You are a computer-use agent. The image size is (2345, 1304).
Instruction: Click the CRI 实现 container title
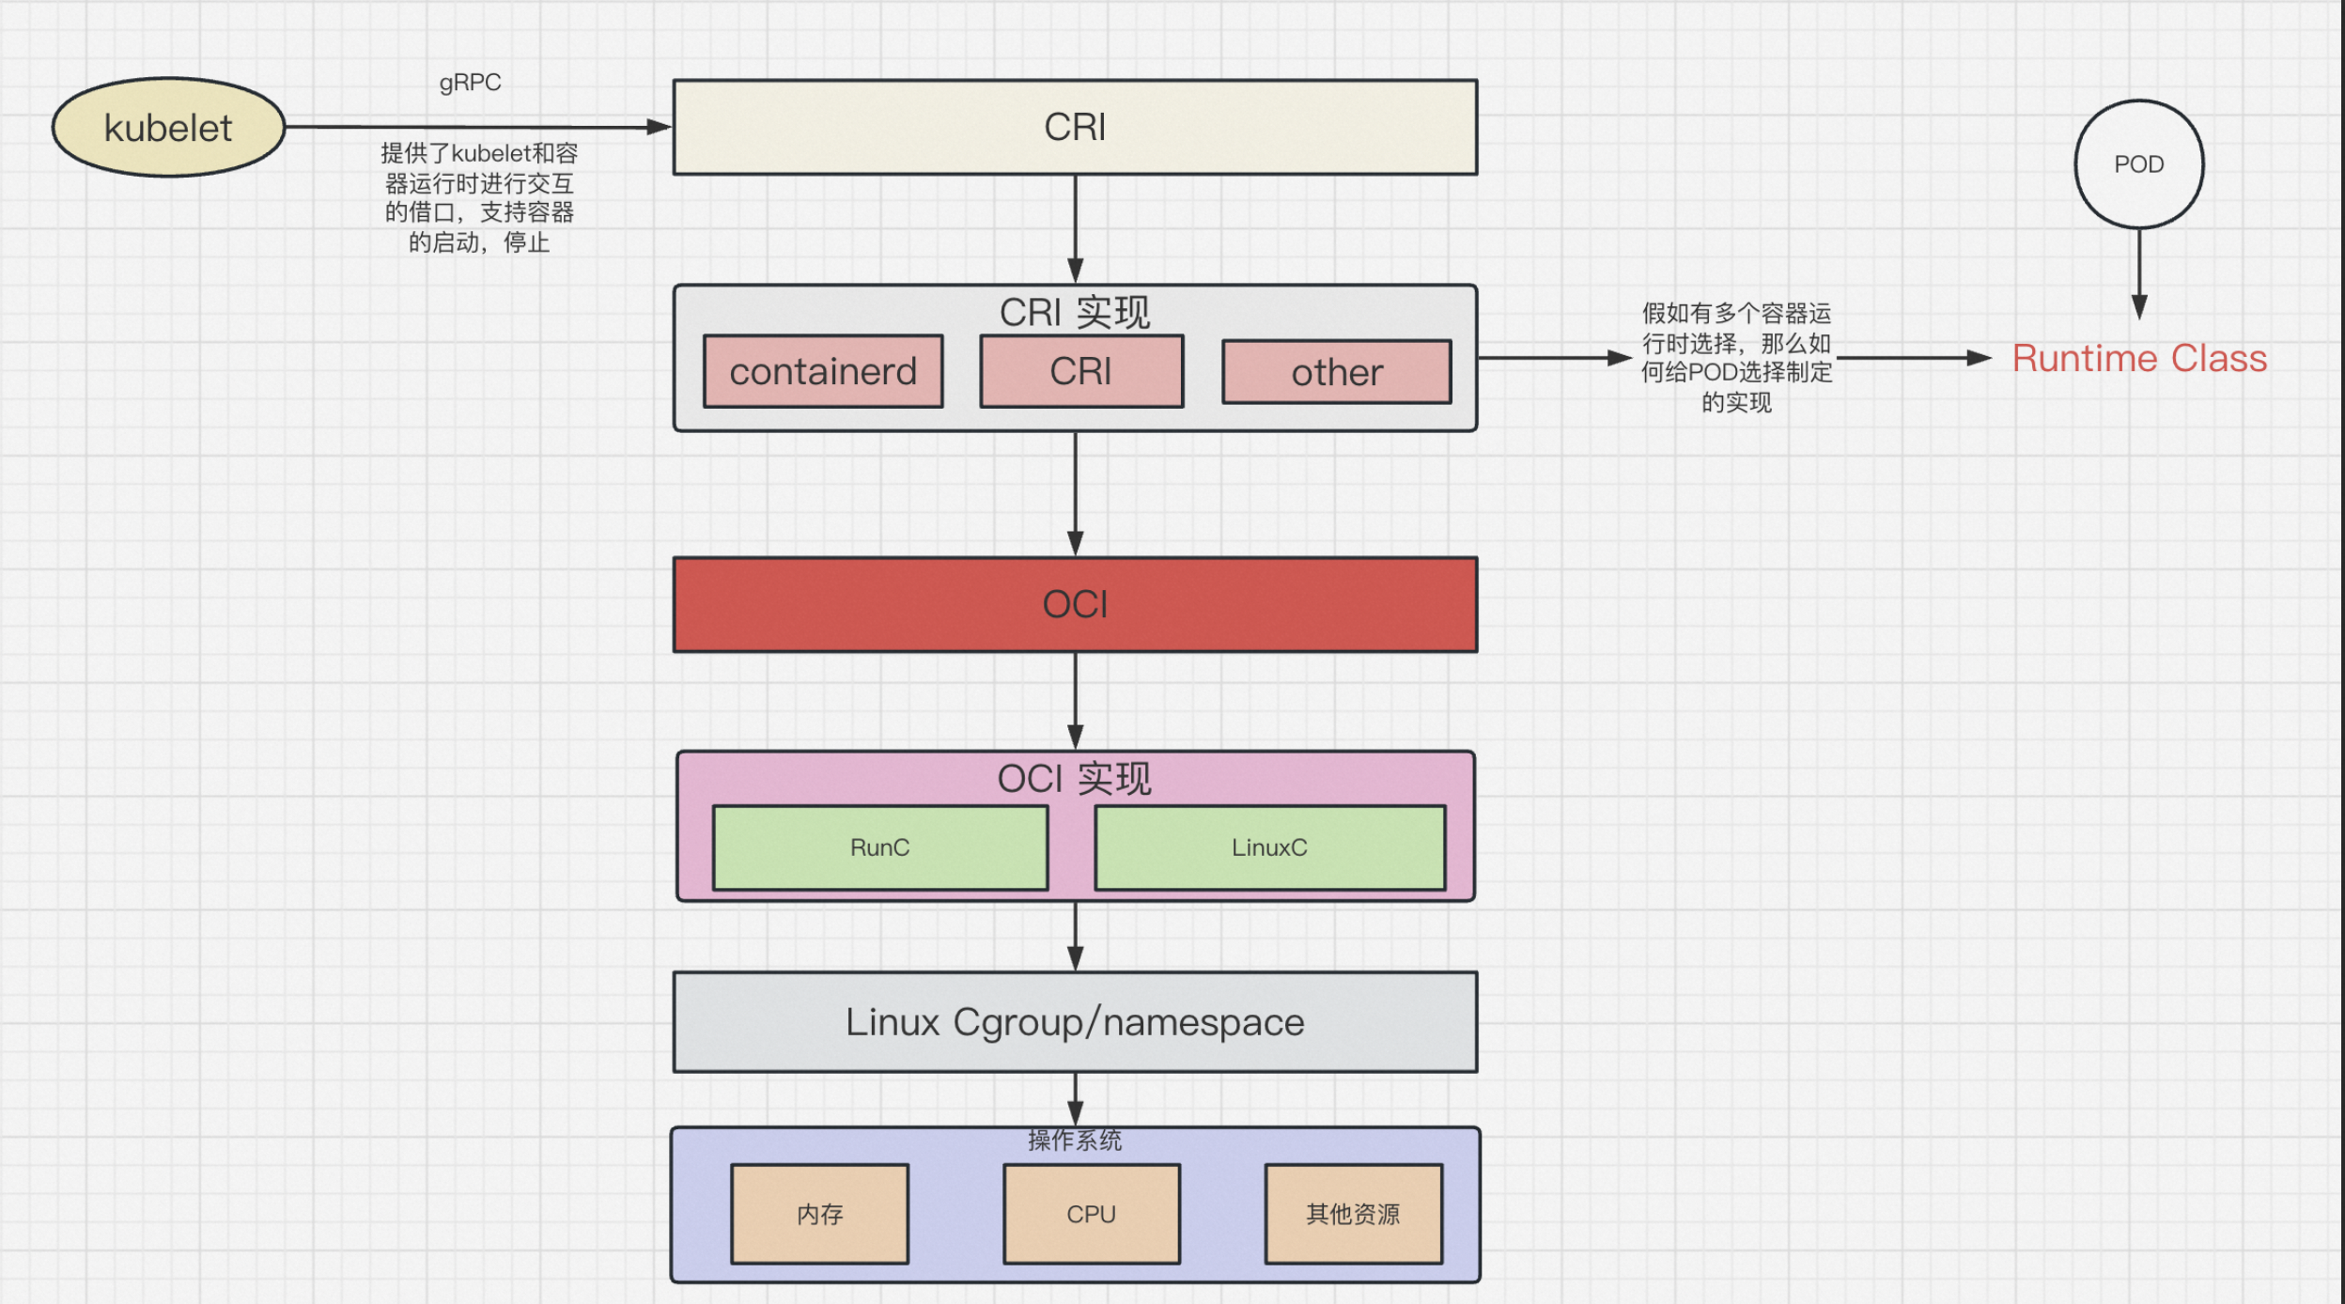pyautogui.click(x=1075, y=312)
